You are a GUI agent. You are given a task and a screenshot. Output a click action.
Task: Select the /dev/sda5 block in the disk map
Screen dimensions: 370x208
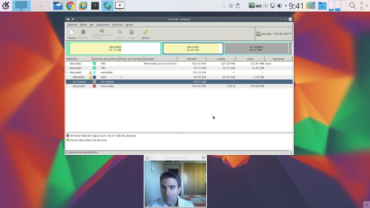tap(193, 49)
